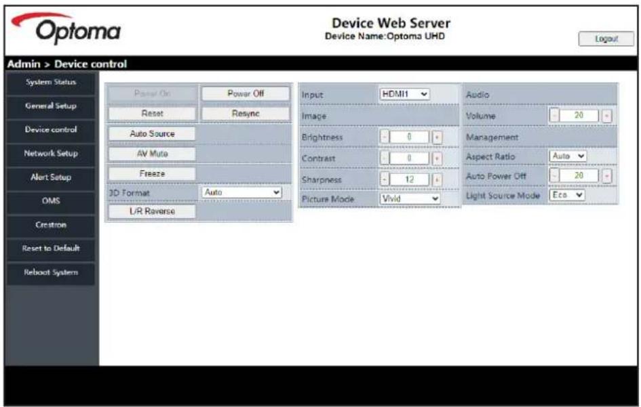Lower Volume with the minus button
Image resolution: width=641 pixels, height=407 pixels.
pyautogui.click(x=554, y=116)
